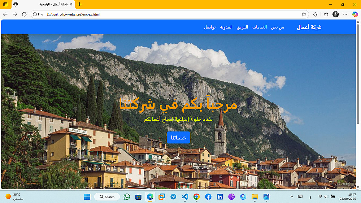Open the الفريق nav link
The height and width of the screenshot is (203, 361).
tap(243, 27)
